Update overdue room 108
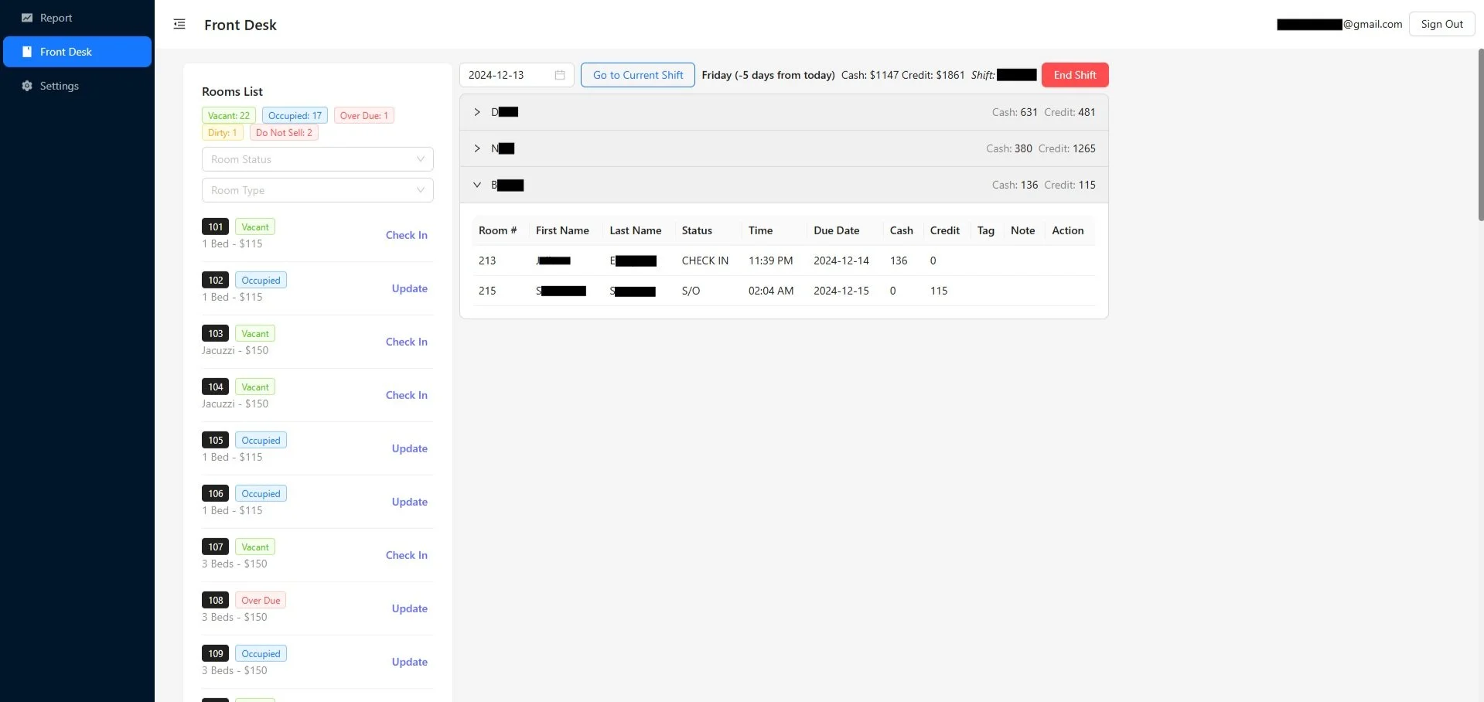The width and height of the screenshot is (1484, 702). coord(410,608)
